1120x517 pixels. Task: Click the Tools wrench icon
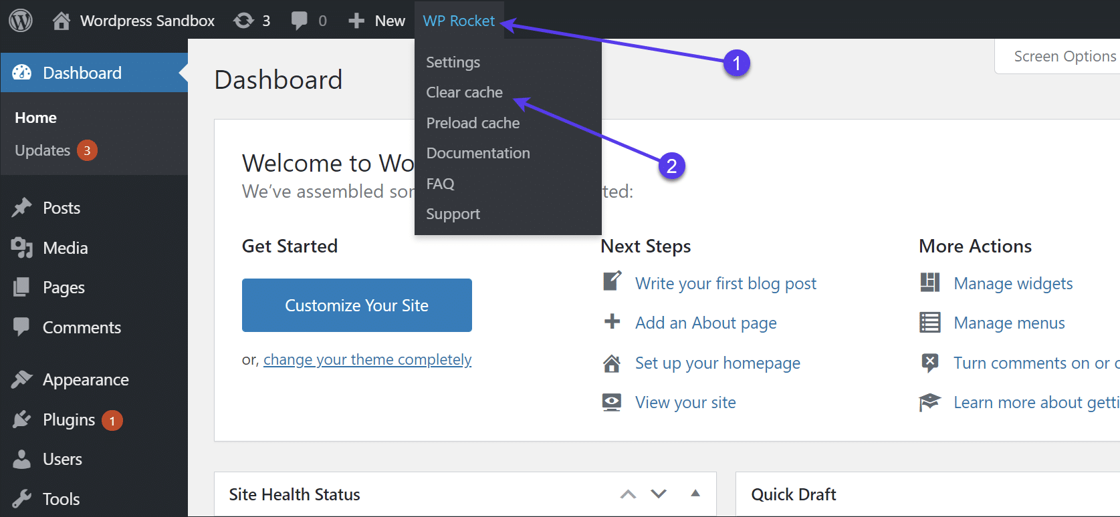(x=22, y=499)
